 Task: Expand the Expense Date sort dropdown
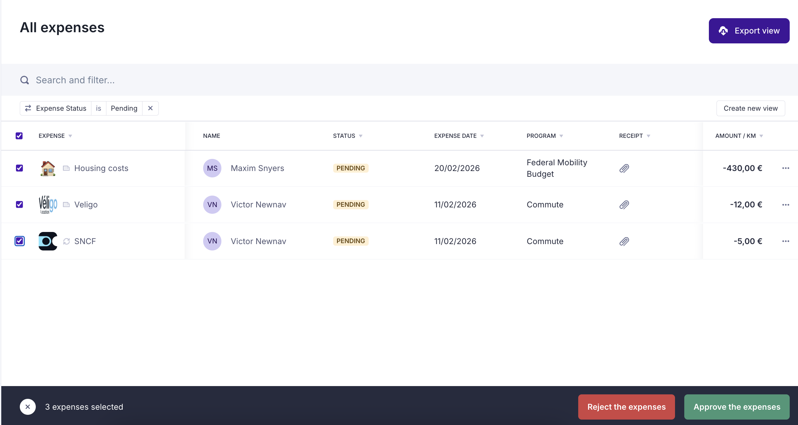click(x=482, y=136)
